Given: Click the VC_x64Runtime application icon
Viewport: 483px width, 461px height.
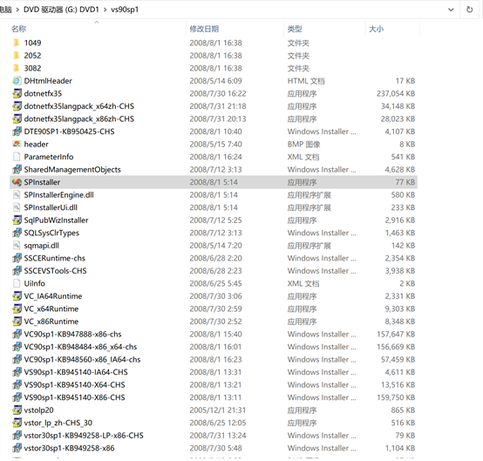Looking at the screenshot, I should [x=17, y=308].
